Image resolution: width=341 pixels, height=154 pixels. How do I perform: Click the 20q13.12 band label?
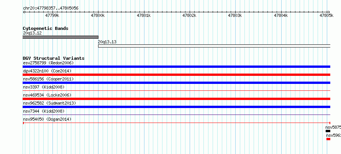tap(32, 33)
